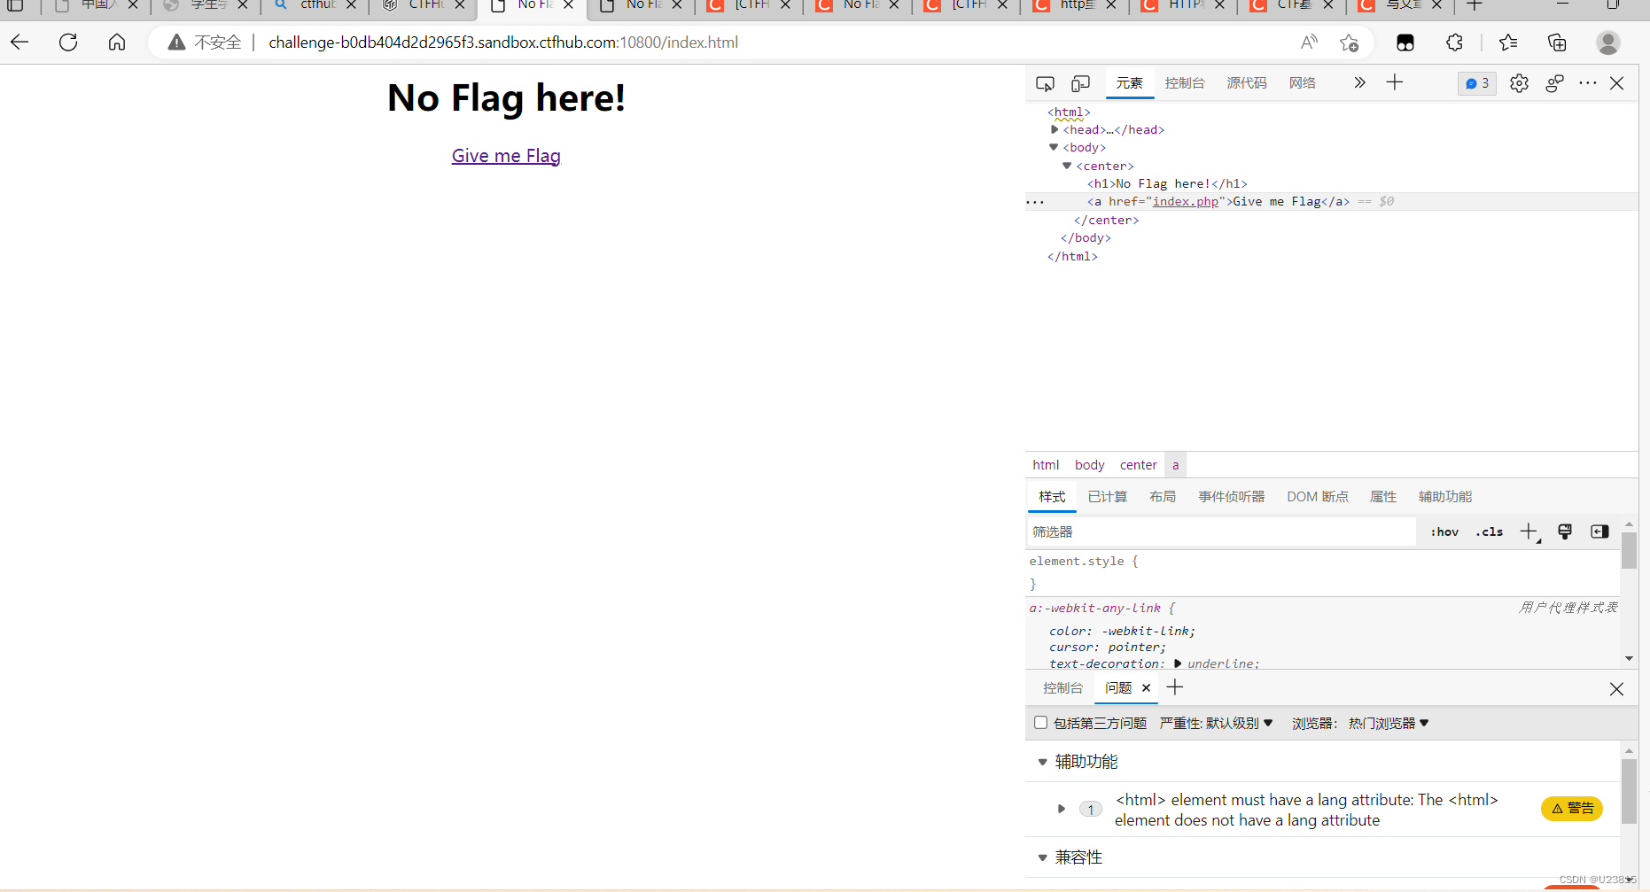Open a new browser tab
The image size is (1650, 892).
click(x=1475, y=5)
